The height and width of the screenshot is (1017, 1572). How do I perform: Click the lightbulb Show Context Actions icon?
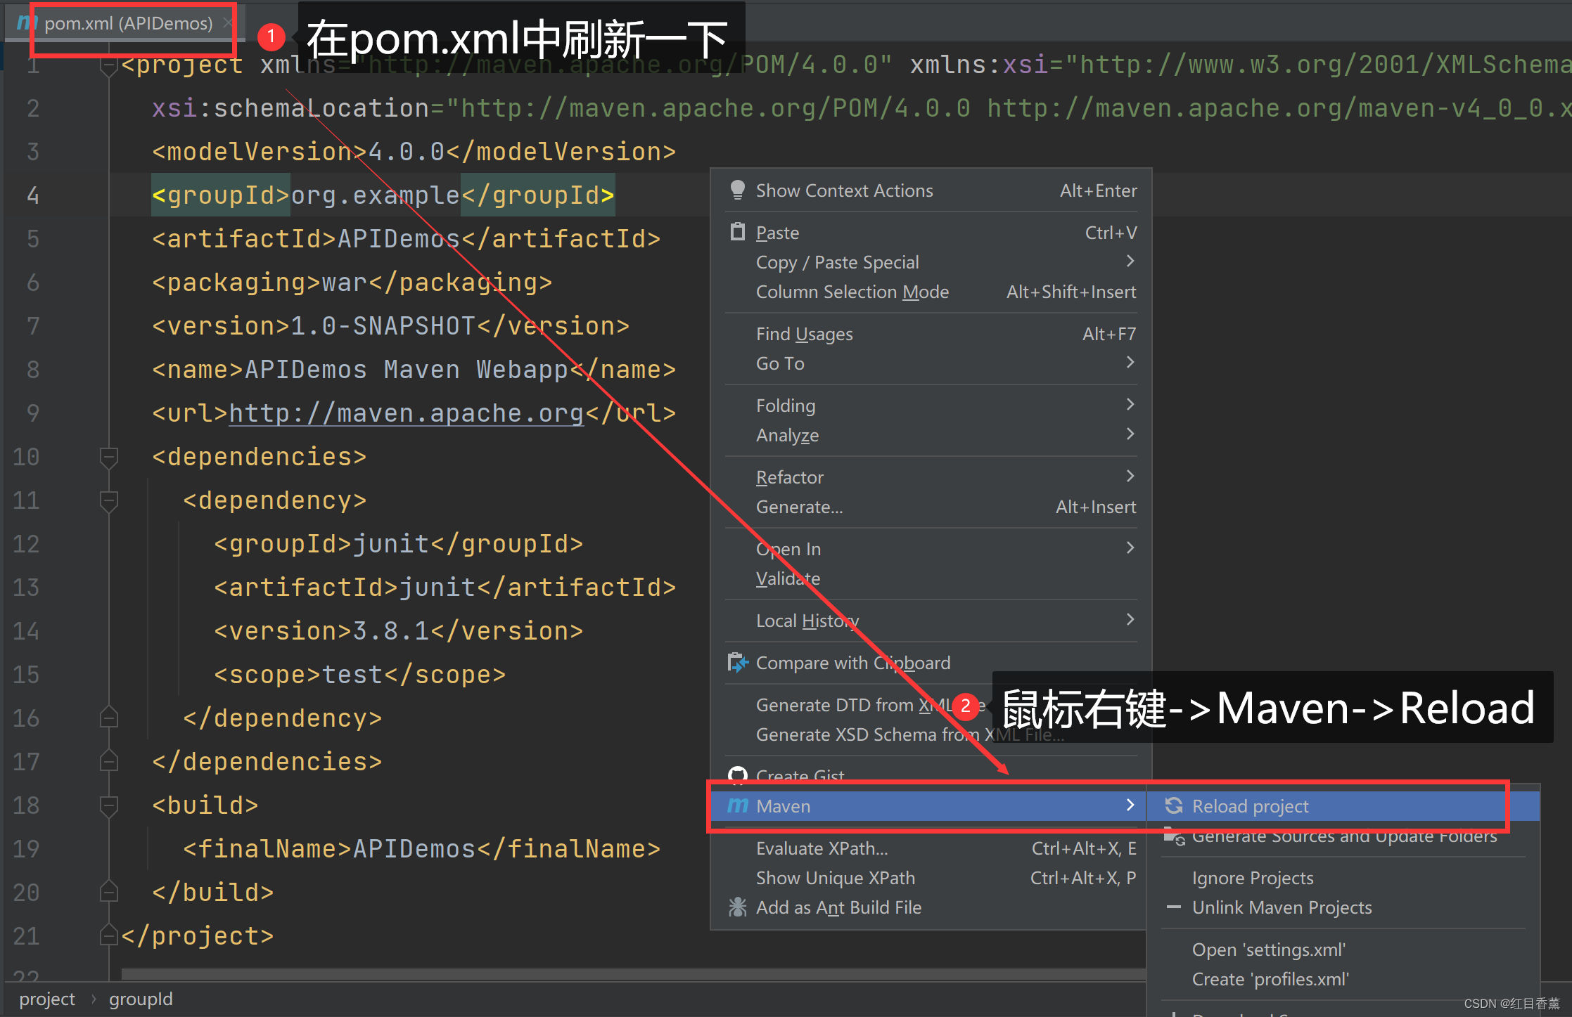pyautogui.click(x=737, y=190)
